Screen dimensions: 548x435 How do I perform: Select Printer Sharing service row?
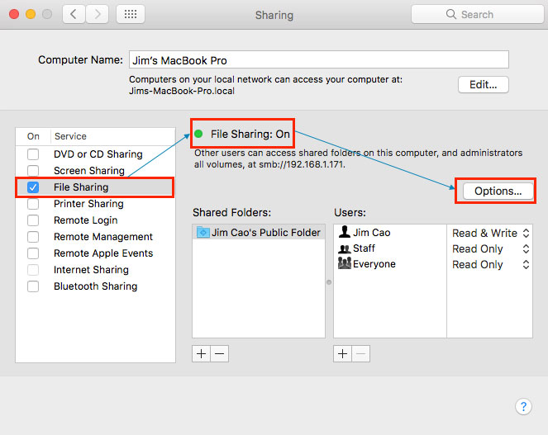click(95, 204)
